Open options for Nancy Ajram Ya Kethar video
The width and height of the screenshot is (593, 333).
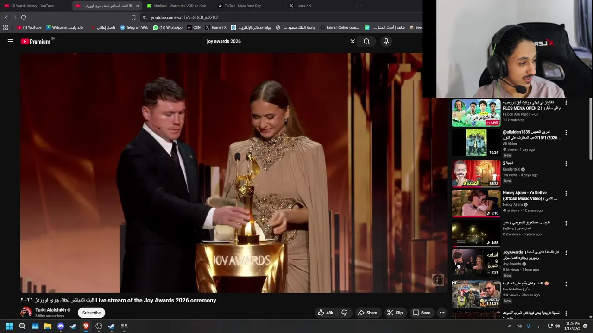(566, 193)
